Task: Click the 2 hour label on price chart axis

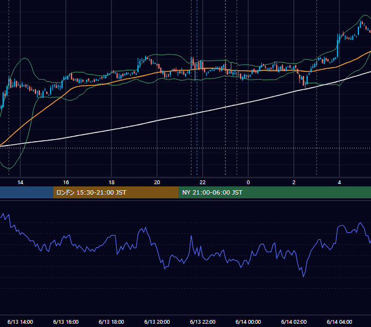Action: click(x=294, y=183)
